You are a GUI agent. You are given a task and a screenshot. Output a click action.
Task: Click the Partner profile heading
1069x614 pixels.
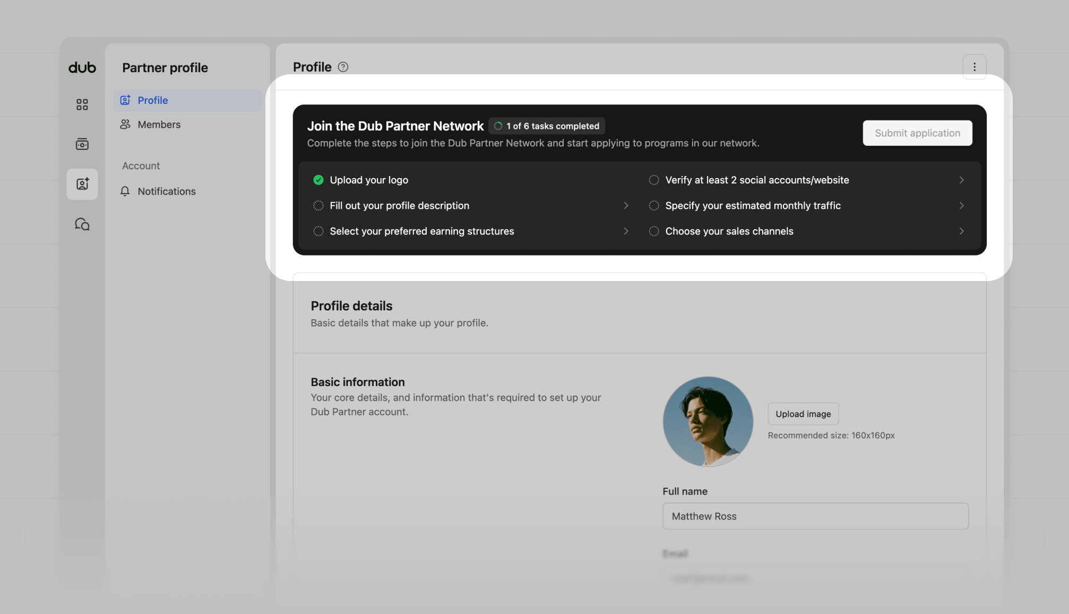click(165, 68)
